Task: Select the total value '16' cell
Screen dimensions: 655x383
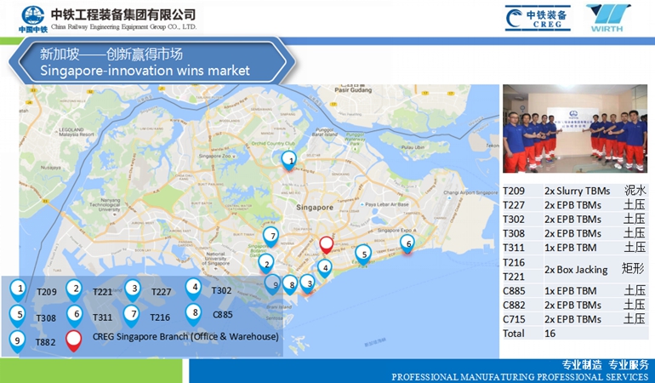Action: pos(550,334)
